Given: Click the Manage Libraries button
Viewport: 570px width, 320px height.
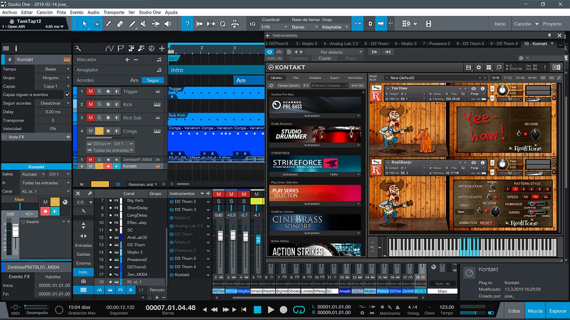Looking at the screenshot, I should [289, 85].
